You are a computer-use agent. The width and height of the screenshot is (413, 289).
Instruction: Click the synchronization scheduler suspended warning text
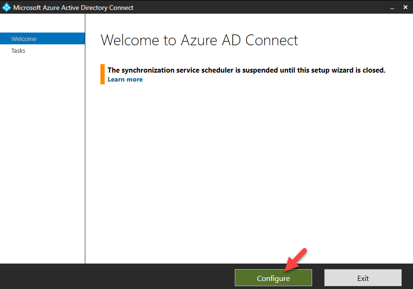[x=246, y=70]
